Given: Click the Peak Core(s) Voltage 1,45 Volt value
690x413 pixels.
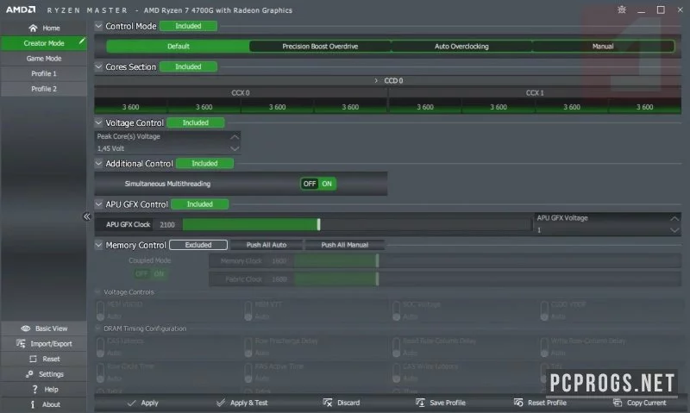Looking at the screenshot, I should (x=110, y=148).
